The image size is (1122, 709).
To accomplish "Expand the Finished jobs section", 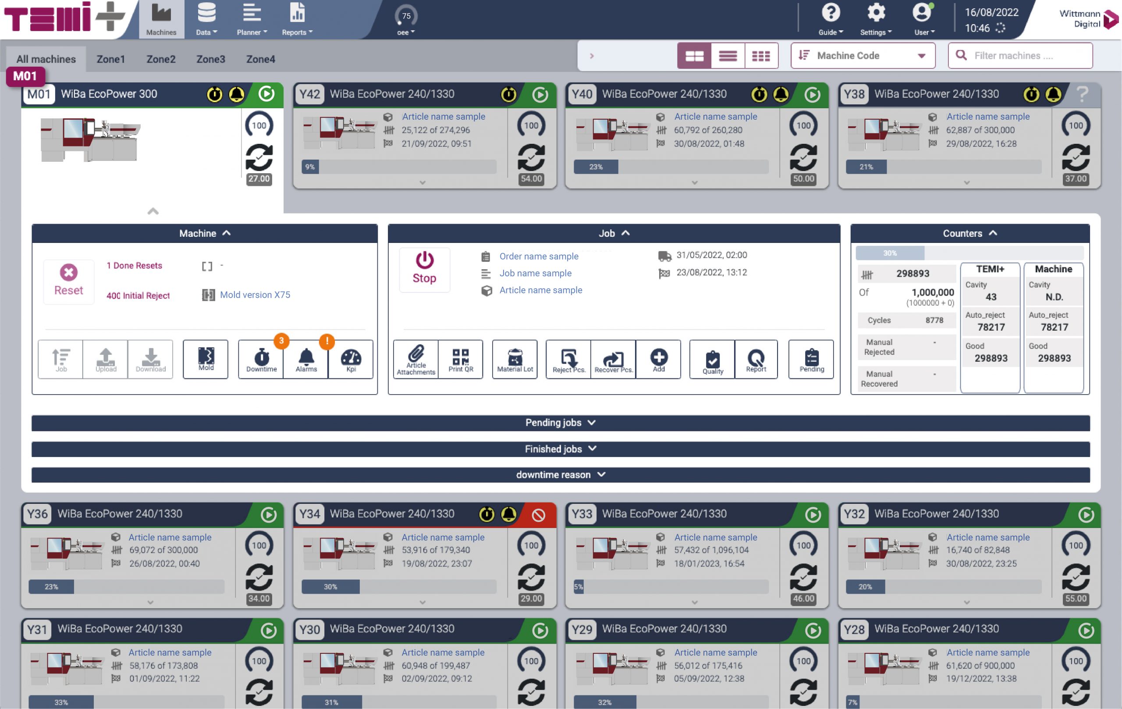I will [561, 449].
